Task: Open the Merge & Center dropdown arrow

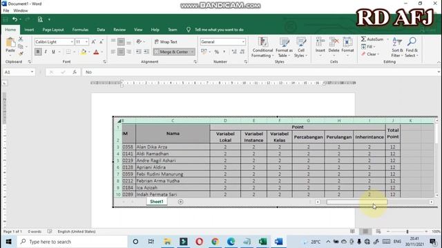Action: pos(193,52)
